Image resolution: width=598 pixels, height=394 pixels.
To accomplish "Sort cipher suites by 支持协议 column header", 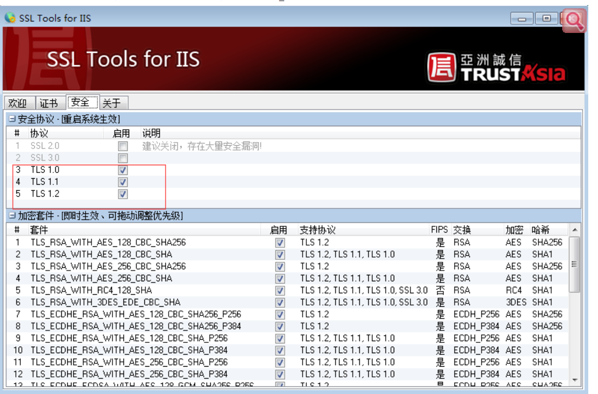I will 317,230.
